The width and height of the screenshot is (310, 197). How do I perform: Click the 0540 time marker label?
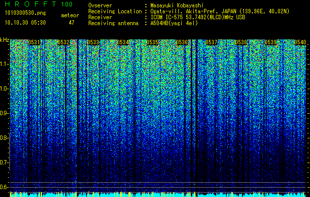pyautogui.click(x=300, y=42)
